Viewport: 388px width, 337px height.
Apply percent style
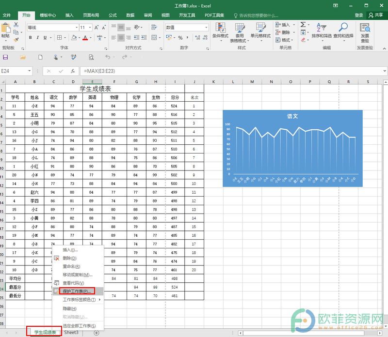[x=180, y=38]
